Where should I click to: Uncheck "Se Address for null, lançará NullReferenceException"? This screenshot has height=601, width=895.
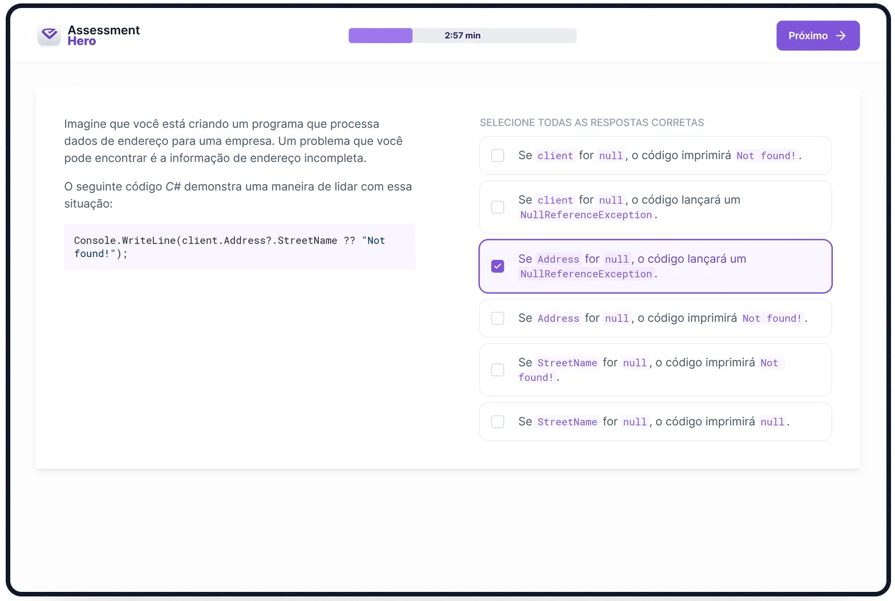pos(497,266)
